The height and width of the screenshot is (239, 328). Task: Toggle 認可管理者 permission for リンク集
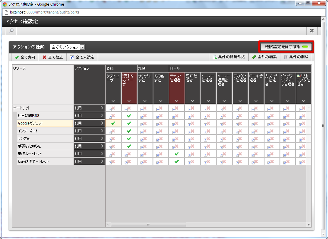click(x=193, y=139)
